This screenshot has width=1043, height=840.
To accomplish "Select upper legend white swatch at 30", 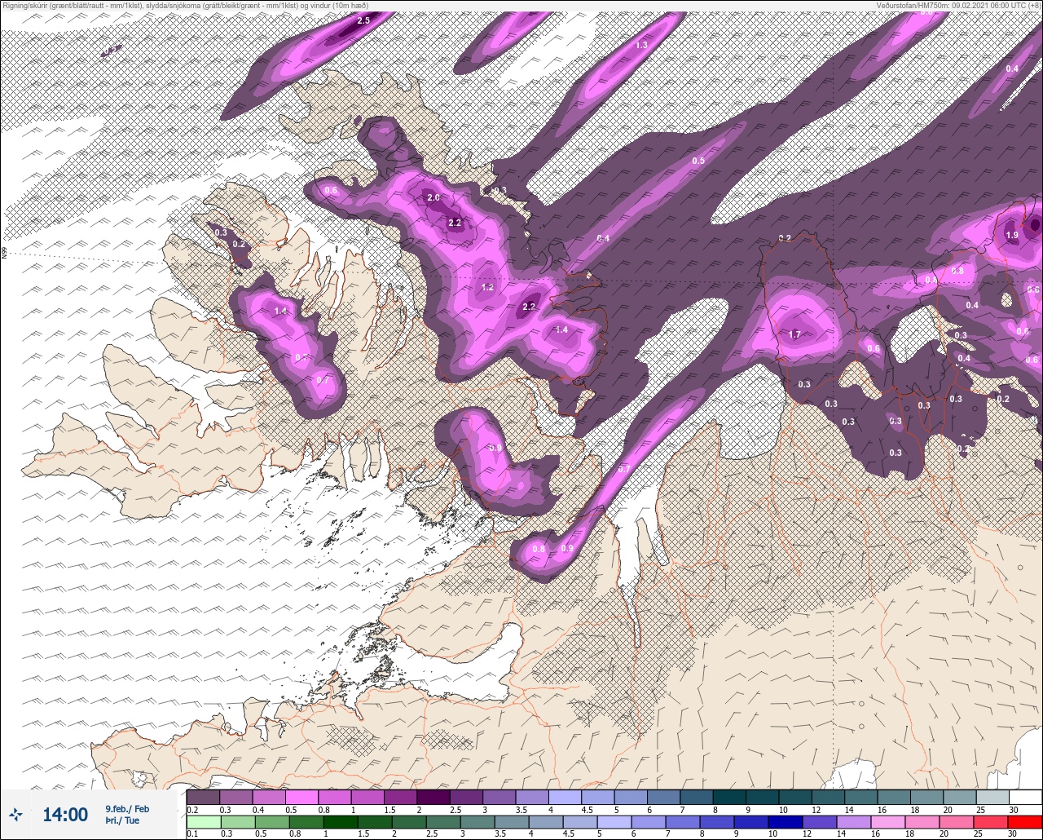I will [x=1025, y=797].
